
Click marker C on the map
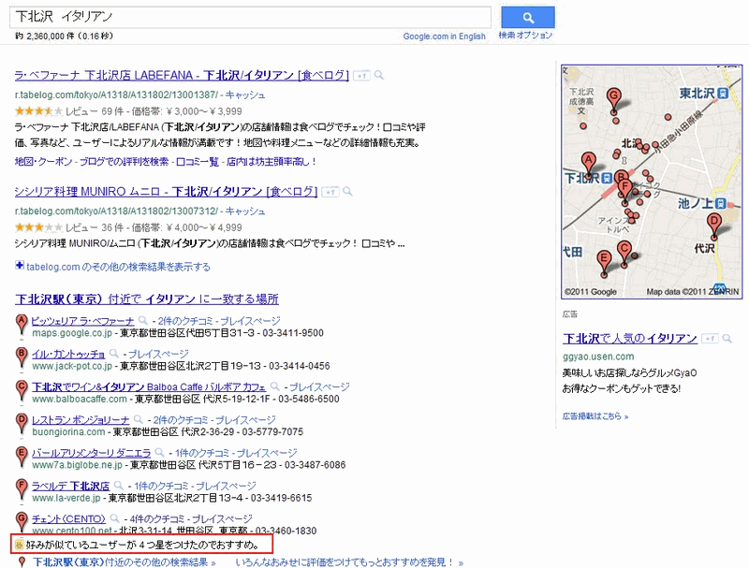[x=624, y=254]
